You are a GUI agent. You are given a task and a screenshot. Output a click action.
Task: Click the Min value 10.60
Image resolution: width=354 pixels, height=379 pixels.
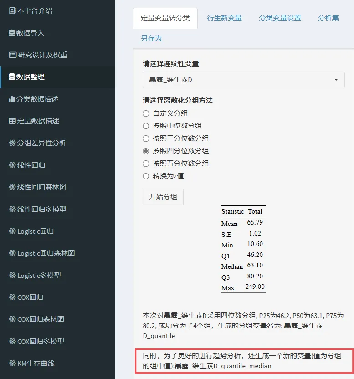tap(255, 244)
